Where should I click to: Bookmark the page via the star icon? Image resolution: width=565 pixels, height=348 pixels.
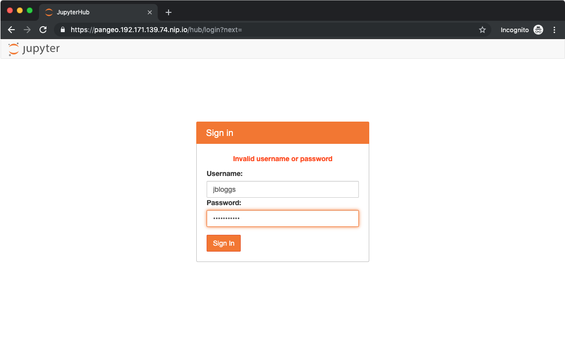click(x=482, y=30)
